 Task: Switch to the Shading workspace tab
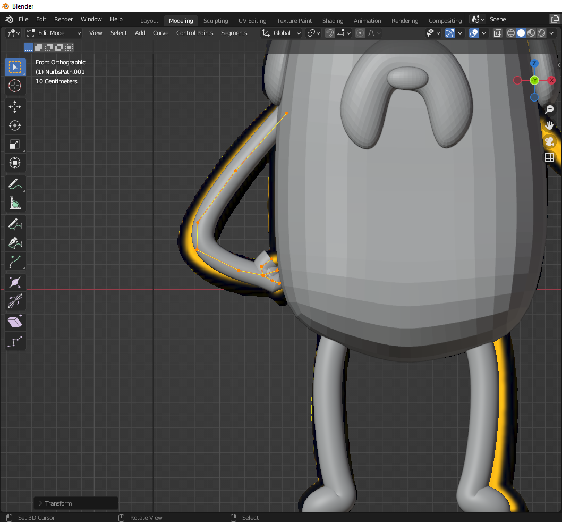coord(333,21)
